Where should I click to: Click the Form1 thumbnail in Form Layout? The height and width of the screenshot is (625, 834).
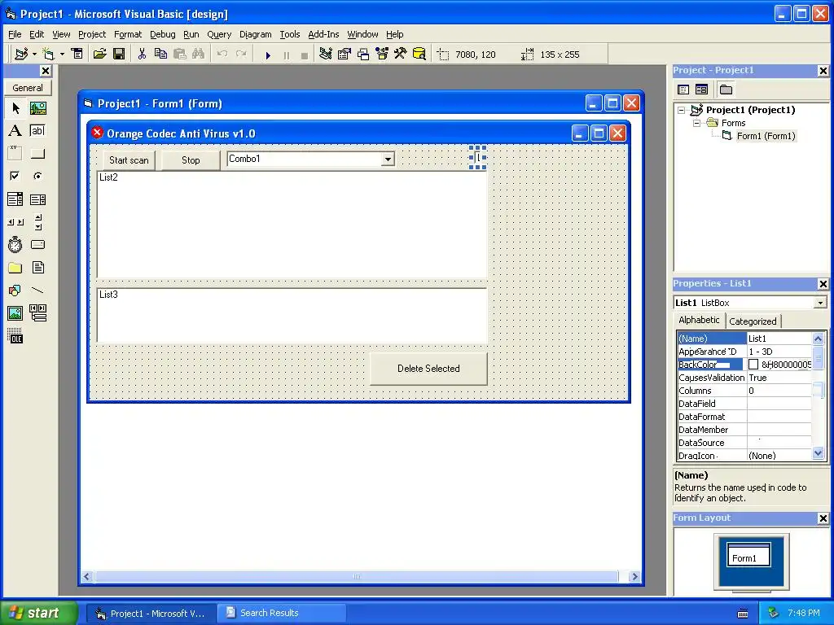point(749,555)
